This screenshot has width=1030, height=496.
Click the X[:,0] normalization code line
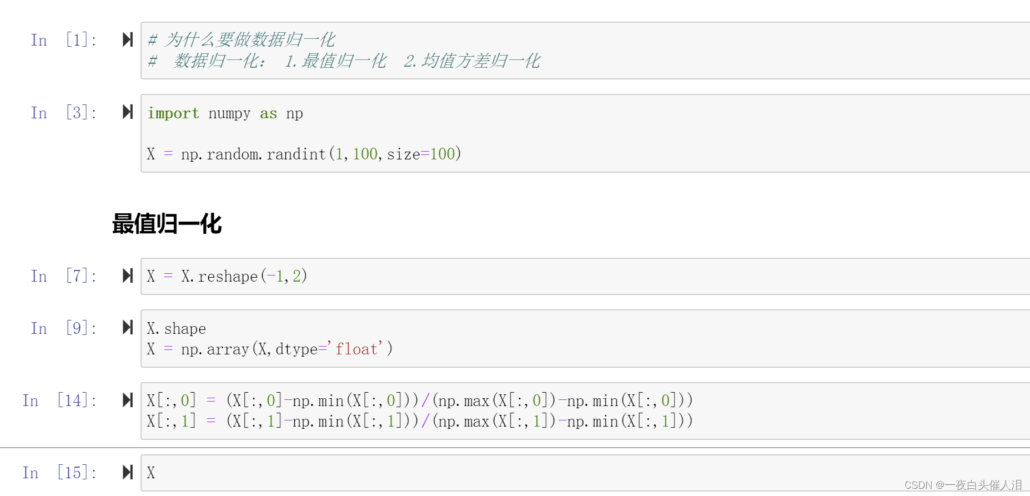(420, 400)
